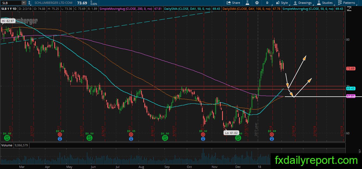This screenshot has width=362, height=169.
Task: Click the Share button
Action: (234, 3)
